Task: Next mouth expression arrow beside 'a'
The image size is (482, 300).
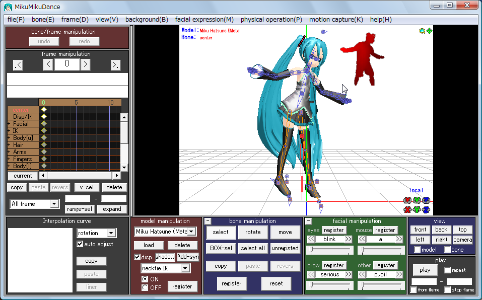Action: click(399, 239)
